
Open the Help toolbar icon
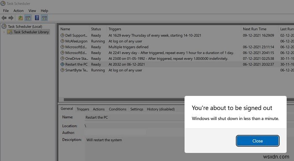pos(37,18)
